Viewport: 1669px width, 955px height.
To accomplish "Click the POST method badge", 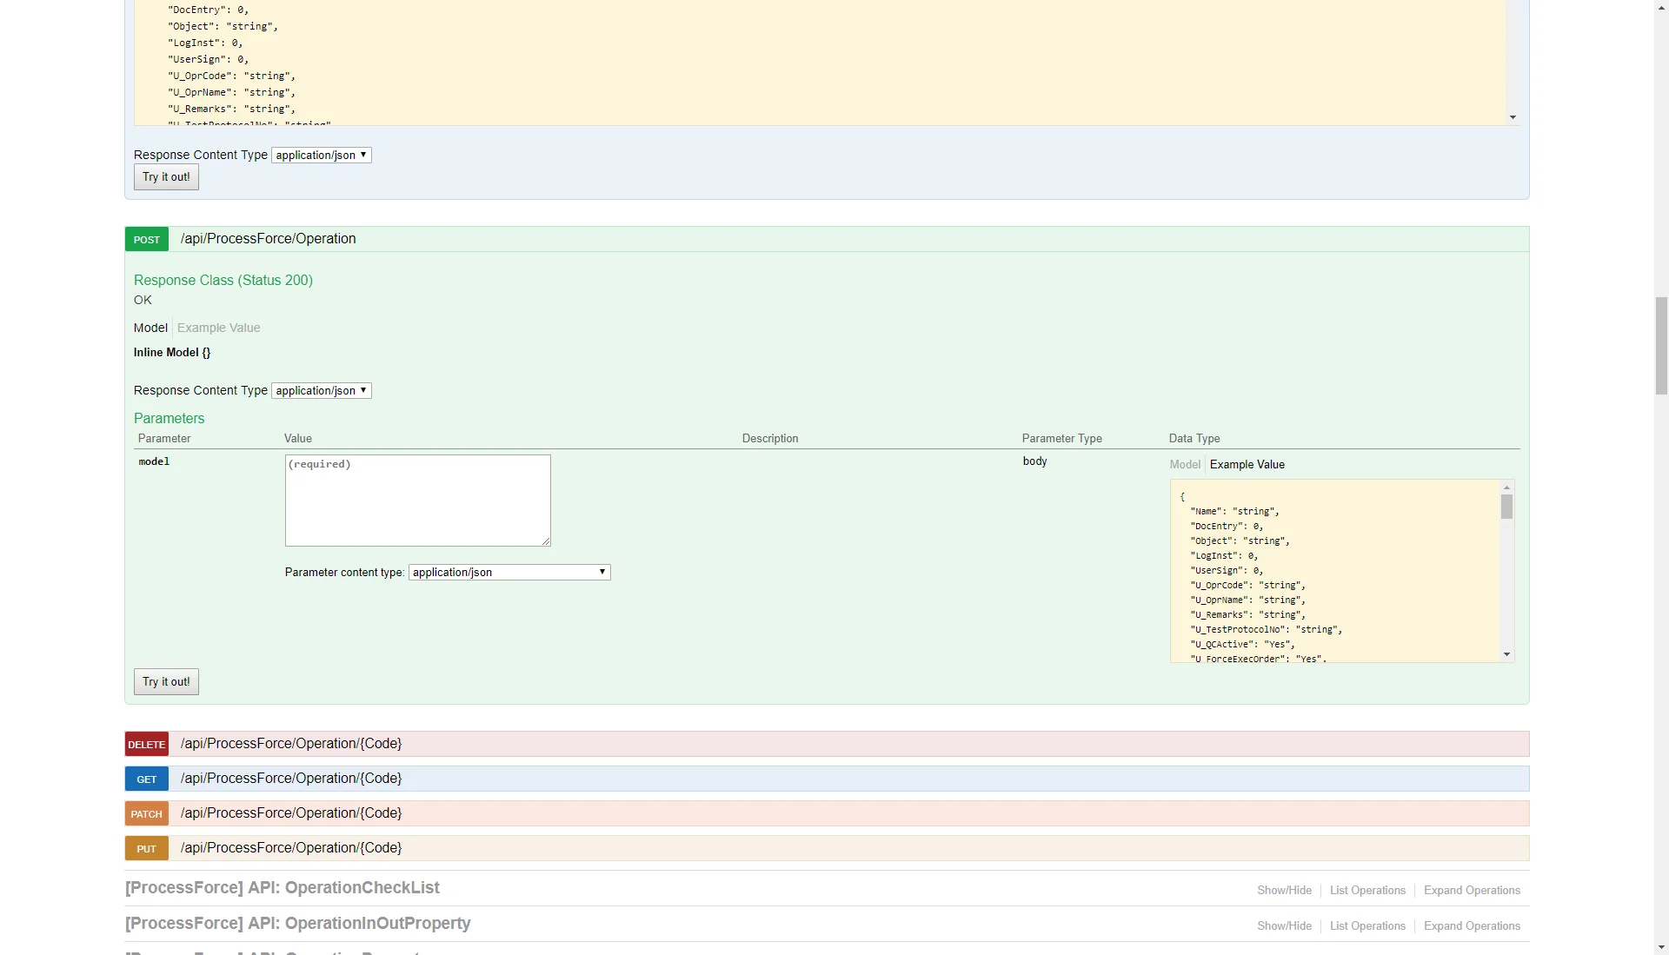I will coord(146,239).
